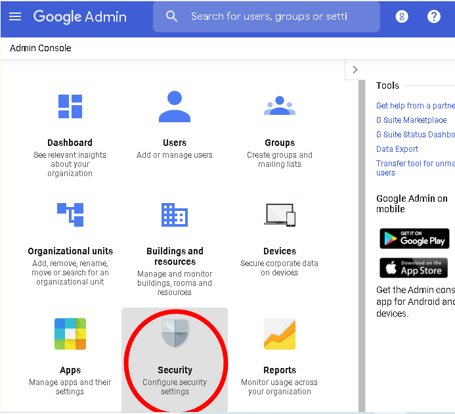
Task: Open the Reports chart icon
Action: coord(280,334)
